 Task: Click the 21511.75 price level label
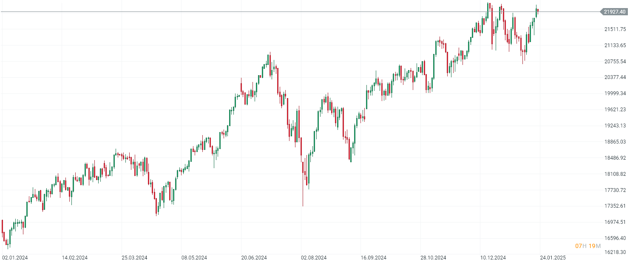coord(615,29)
